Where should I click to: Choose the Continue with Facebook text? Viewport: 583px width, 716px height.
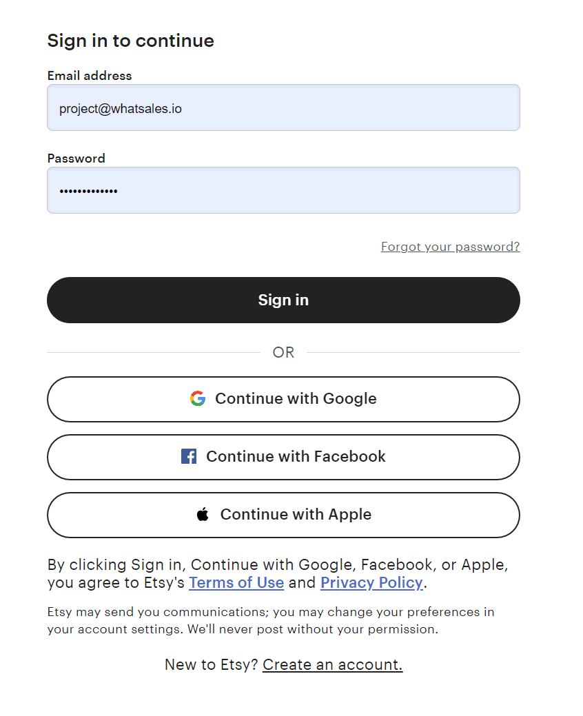tap(296, 456)
